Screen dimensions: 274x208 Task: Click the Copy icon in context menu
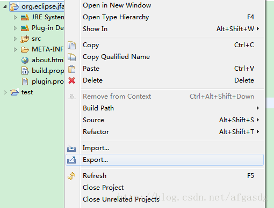pos(71,45)
